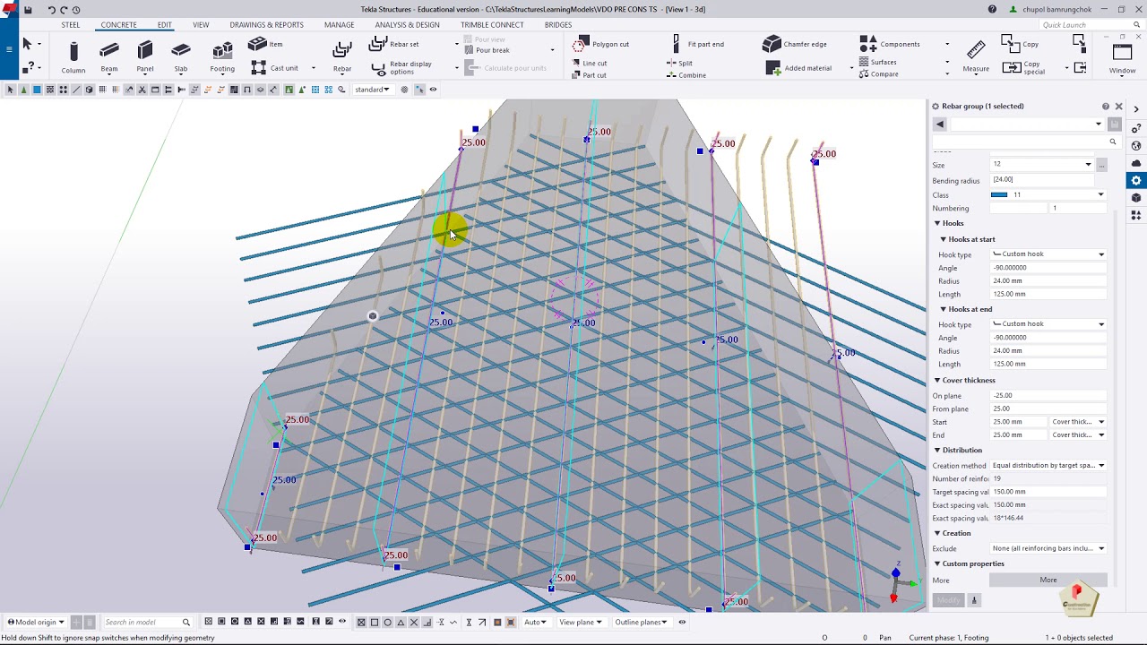Click the help icon in Rebar group panel
The height and width of the screenshot is (645, 1147).
(1106, 106)
